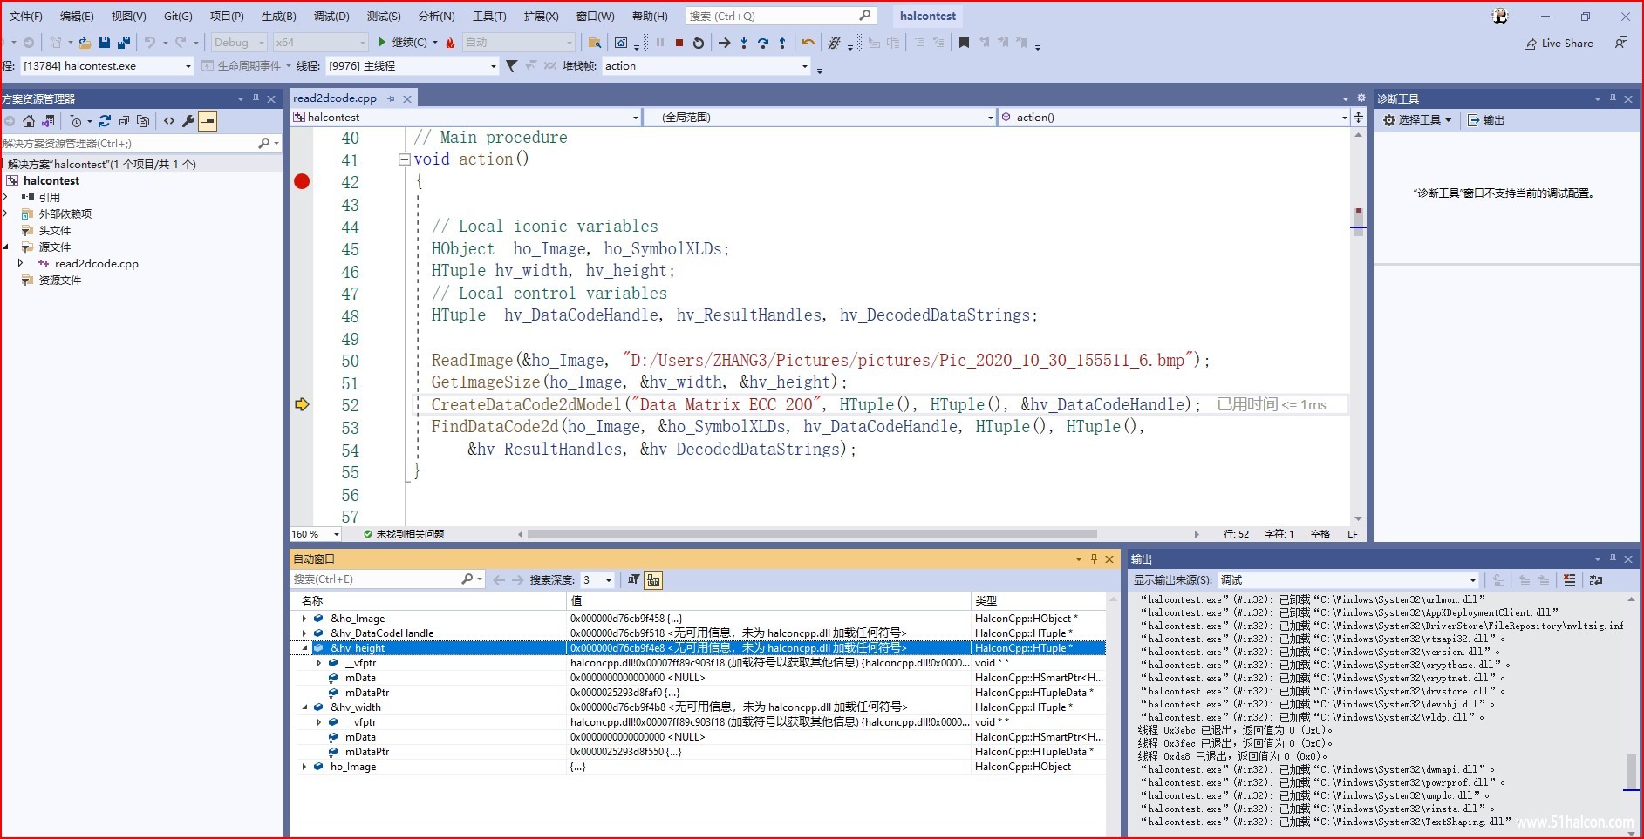Viewport: 1644px width, 839px height.
Task: Restart debugging with the circular arrow
Action: click(x=699, y=43)
